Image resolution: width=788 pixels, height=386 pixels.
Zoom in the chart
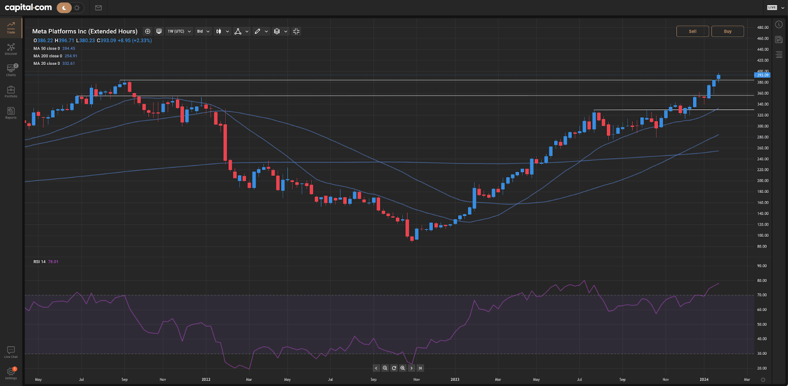click(403, 368)
